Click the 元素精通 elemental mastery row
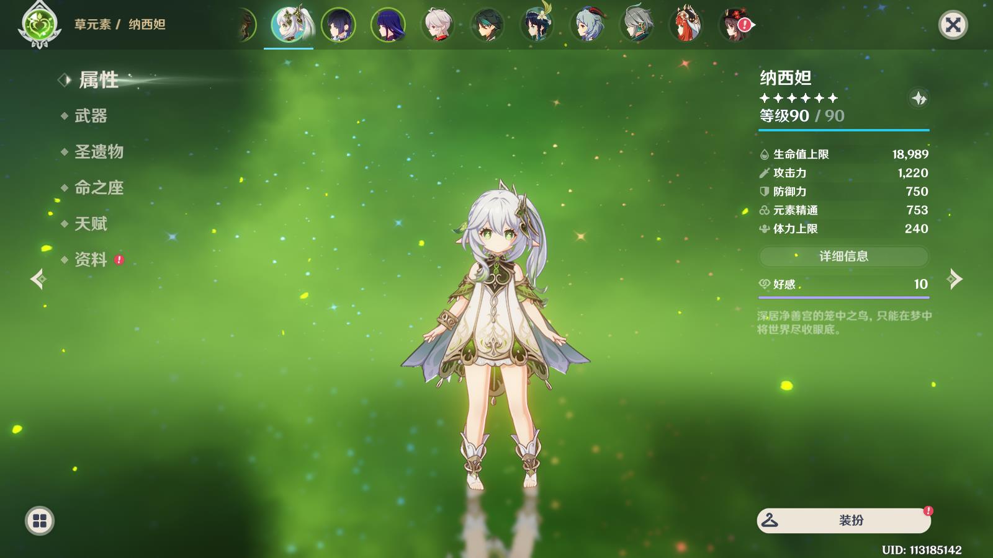The image size is (993, 558). pyautogui.click(x=843, y=210)
